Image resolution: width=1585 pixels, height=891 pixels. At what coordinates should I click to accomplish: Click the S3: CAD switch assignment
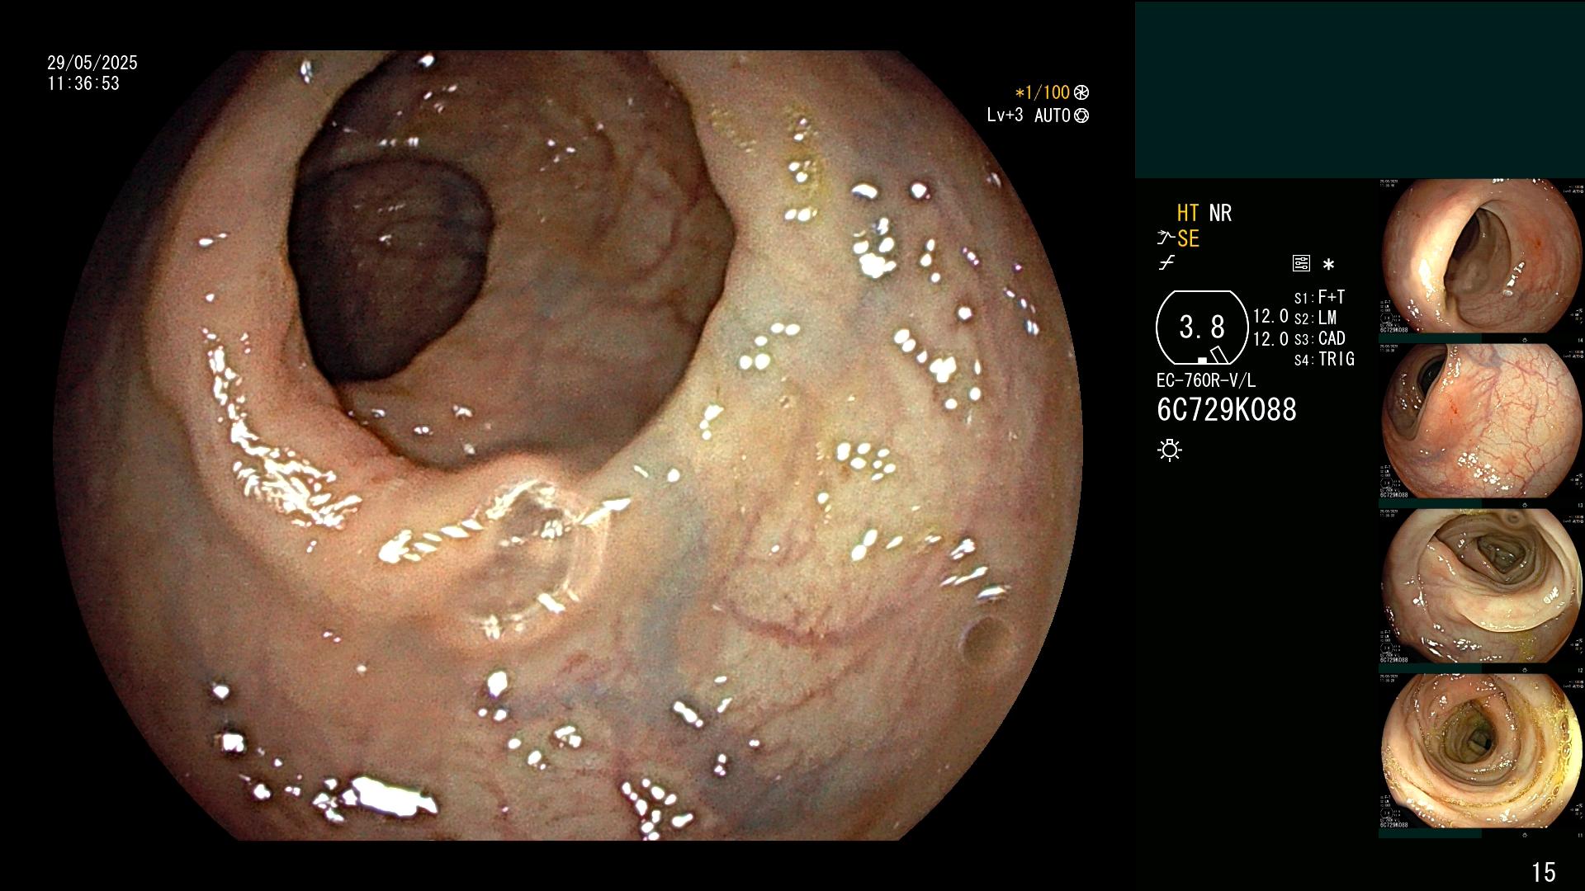(1319, 338)
